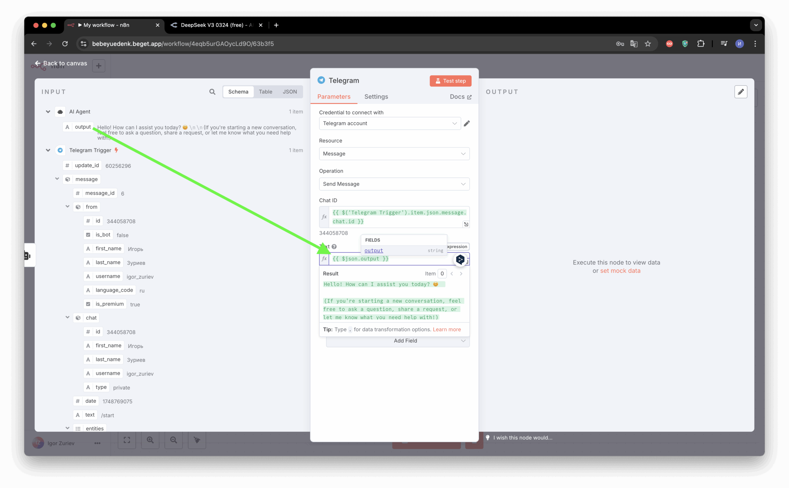Click the browser extensions puzzle icon
This screenshot has height=488, width=789.
pyautogui.click(x=701, y=43)
